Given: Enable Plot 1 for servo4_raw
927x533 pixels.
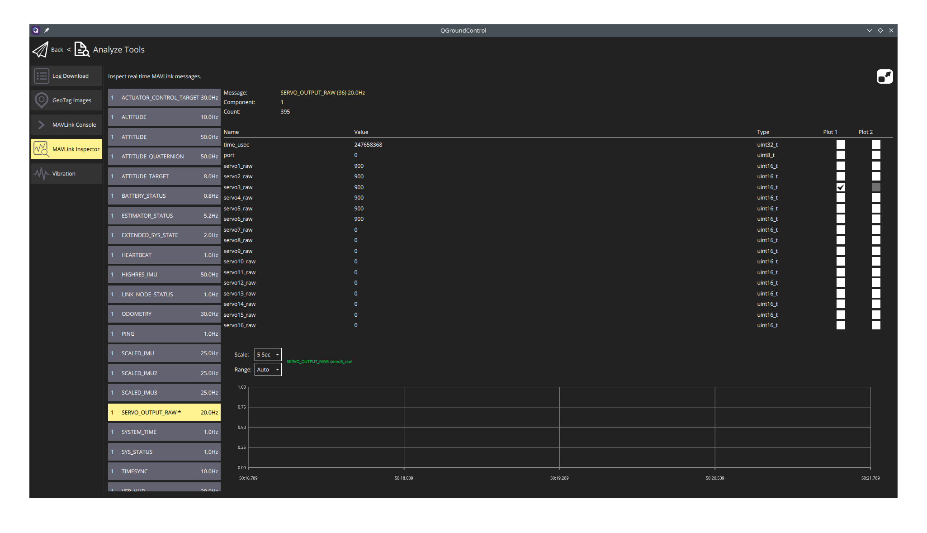Looking at the screenshot, I should pos(841,198).
